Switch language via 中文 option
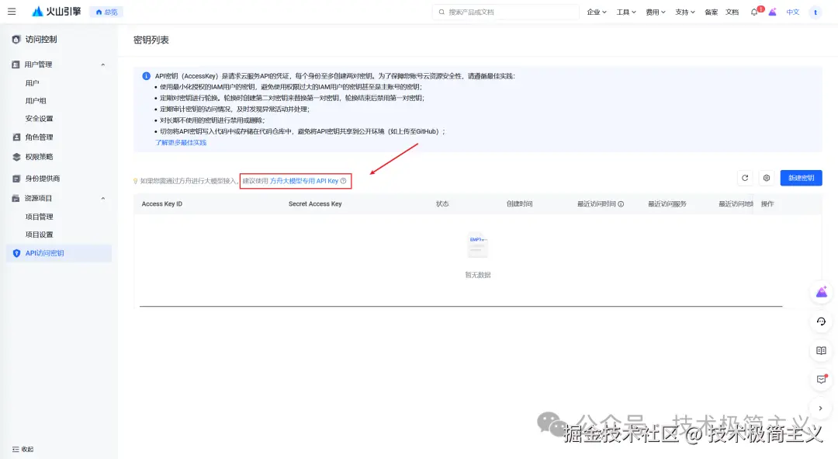838x459 pixels. coord(792,12)
